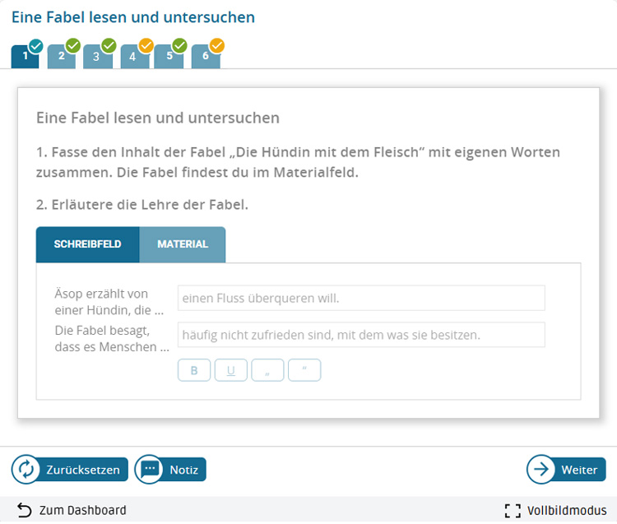Switch to exercise step 6
Screen dimensions: 617x524
[205, 56]
